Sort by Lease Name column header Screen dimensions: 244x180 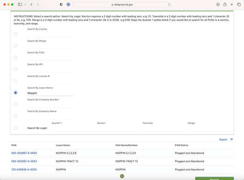(x=63, y=145)
